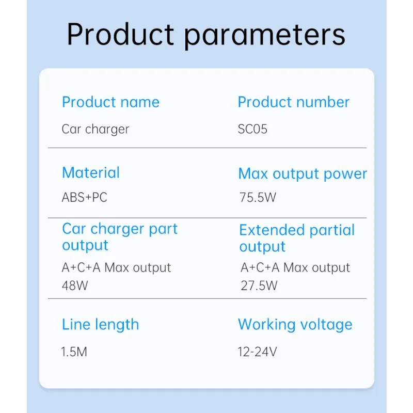The height and width of the screenshot is (413, 413).
Task: Click the 27.5W output value
Action: 259,285
